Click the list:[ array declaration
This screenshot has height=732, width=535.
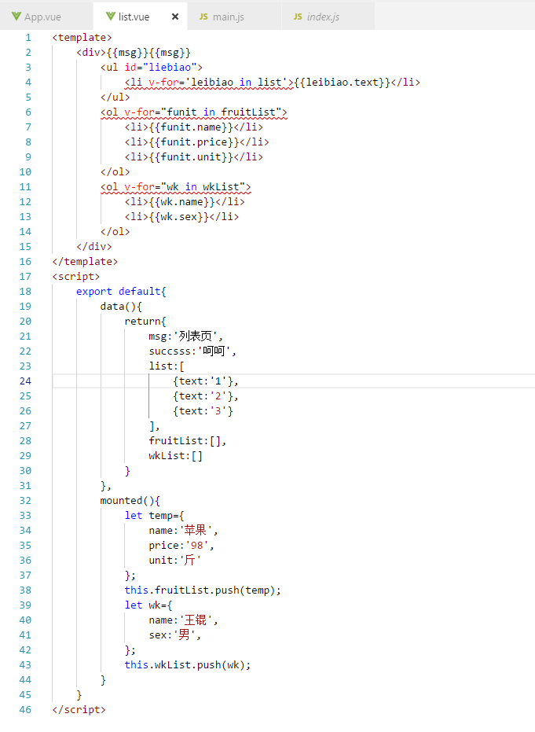click(167, 366)
